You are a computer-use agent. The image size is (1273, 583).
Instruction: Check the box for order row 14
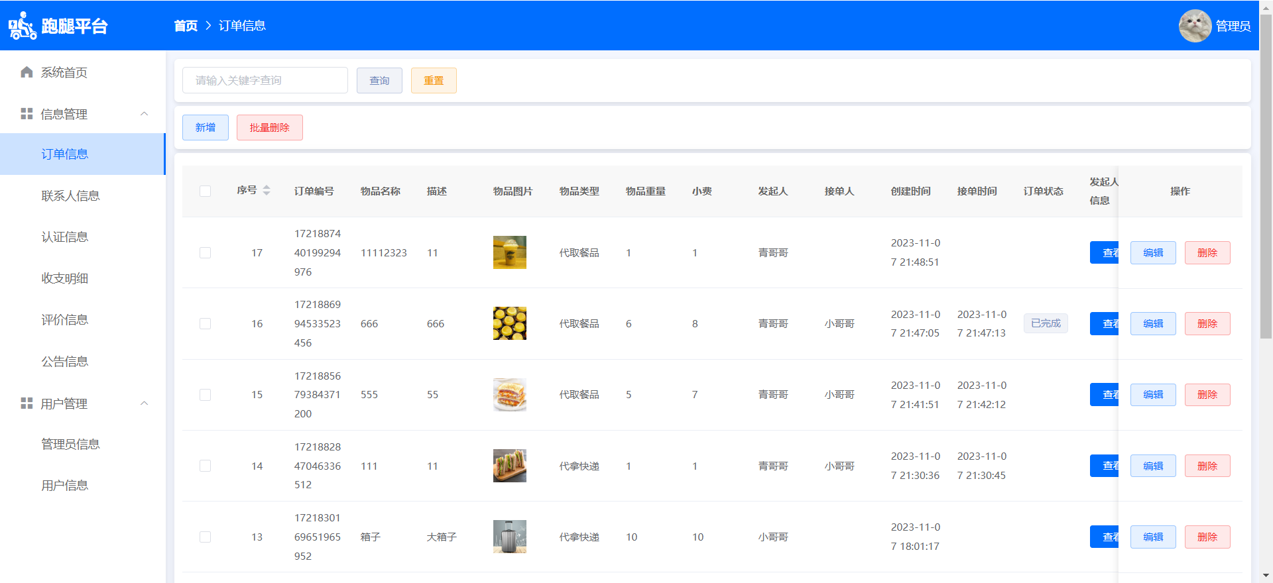click(206, 466)
